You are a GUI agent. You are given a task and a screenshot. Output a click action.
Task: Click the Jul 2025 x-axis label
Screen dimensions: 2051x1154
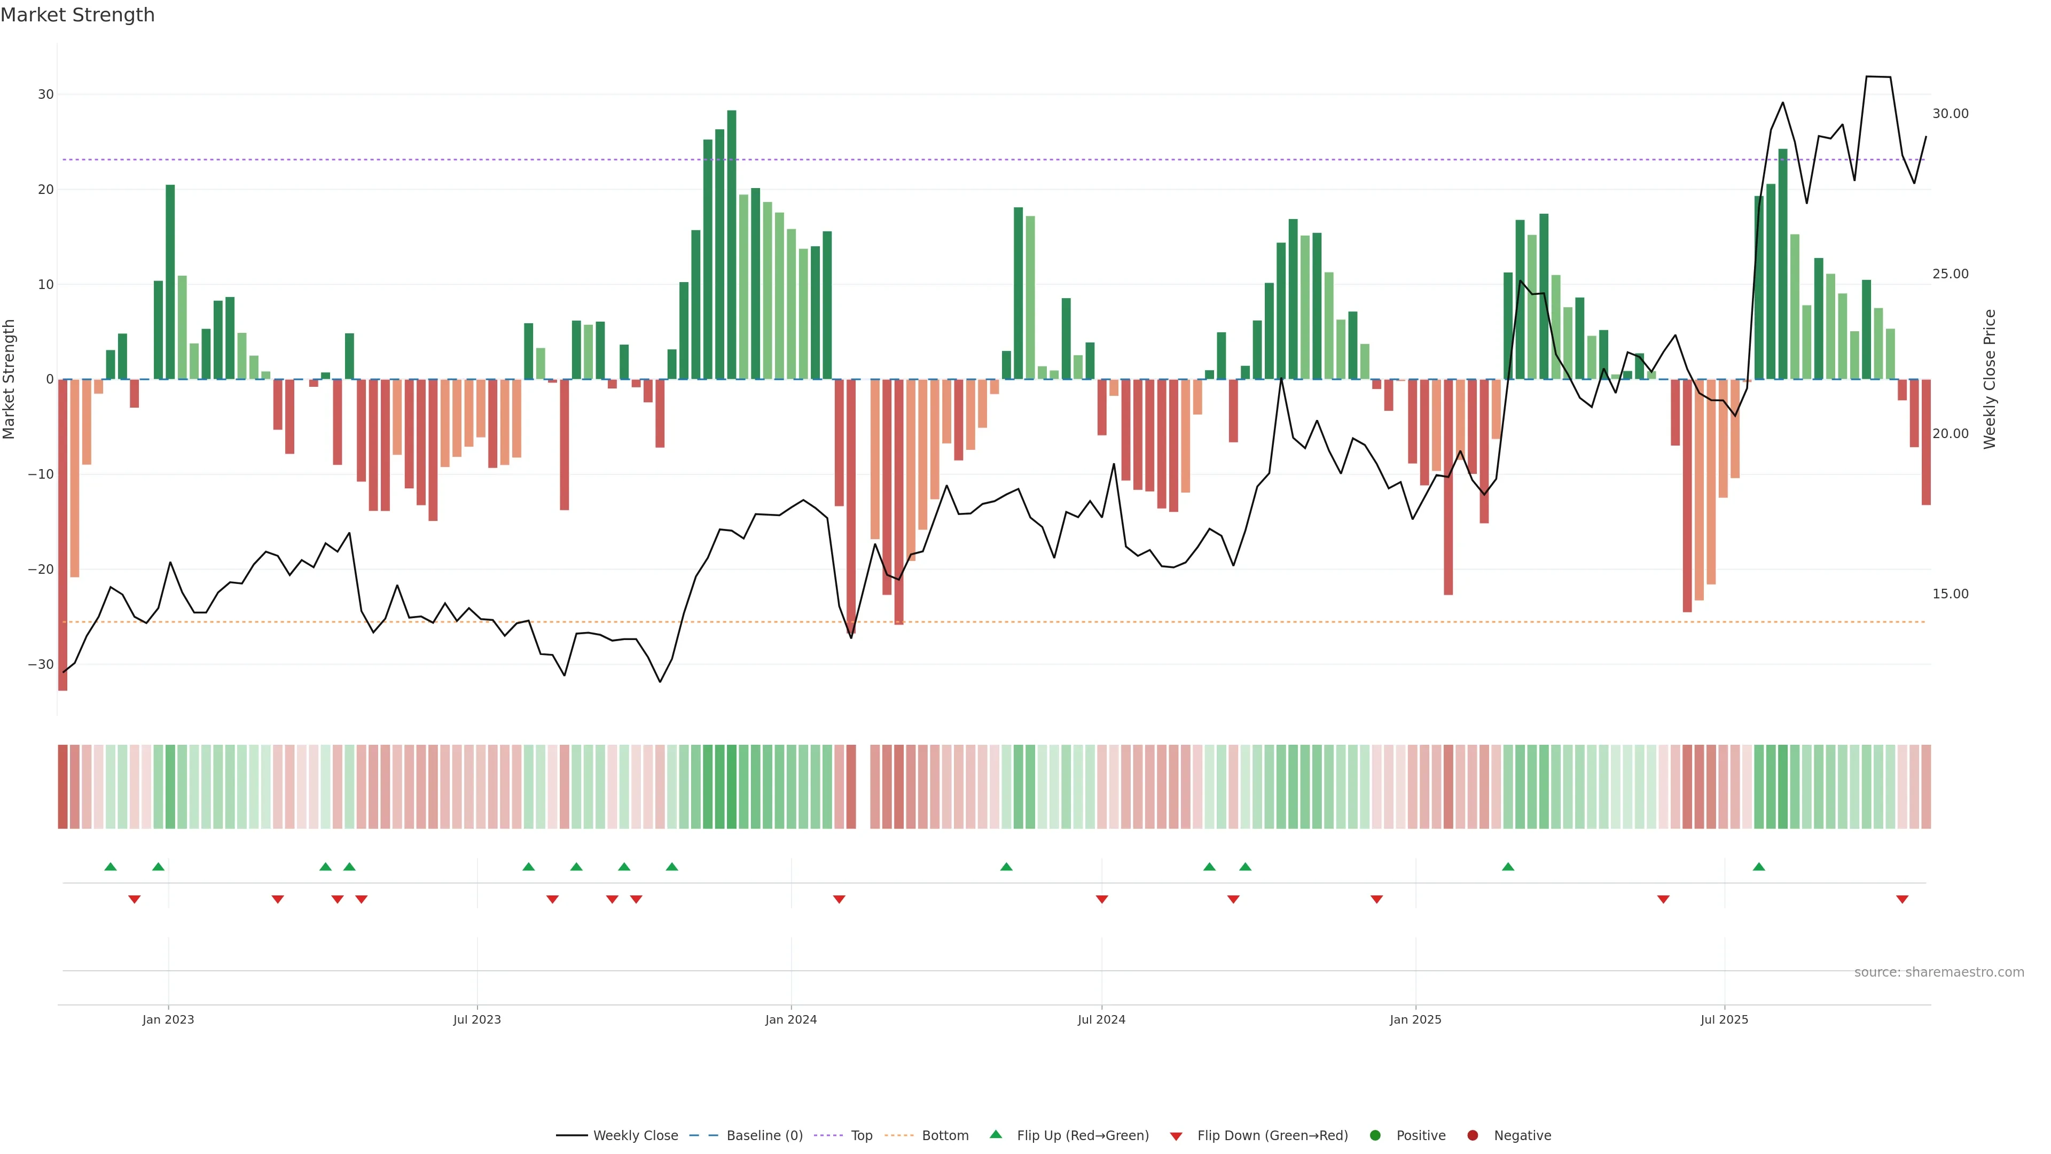coord(1724,1019)
